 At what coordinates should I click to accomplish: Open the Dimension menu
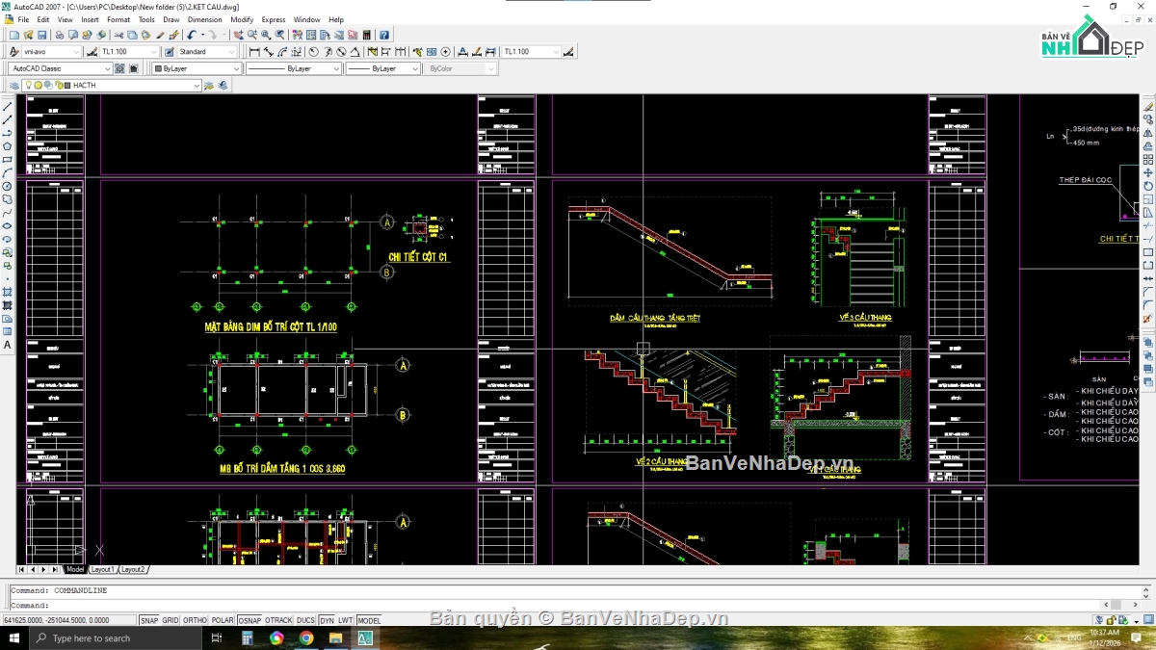(204, 19)
